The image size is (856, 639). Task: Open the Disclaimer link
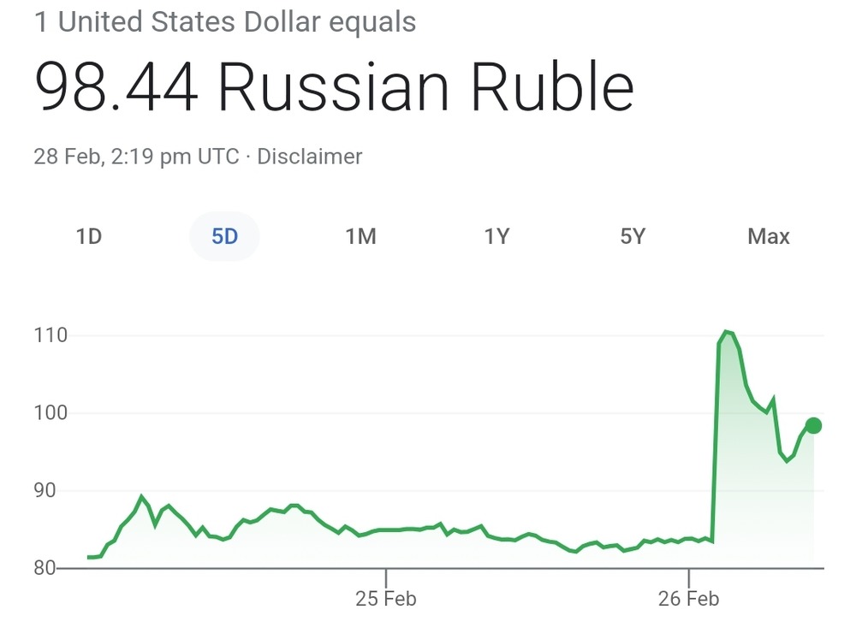click(x=310, y=157)
